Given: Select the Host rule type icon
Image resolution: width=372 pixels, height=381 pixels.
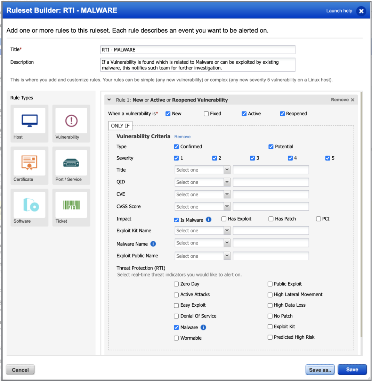Looking at the screenshot, I should [x=29, y=121].
